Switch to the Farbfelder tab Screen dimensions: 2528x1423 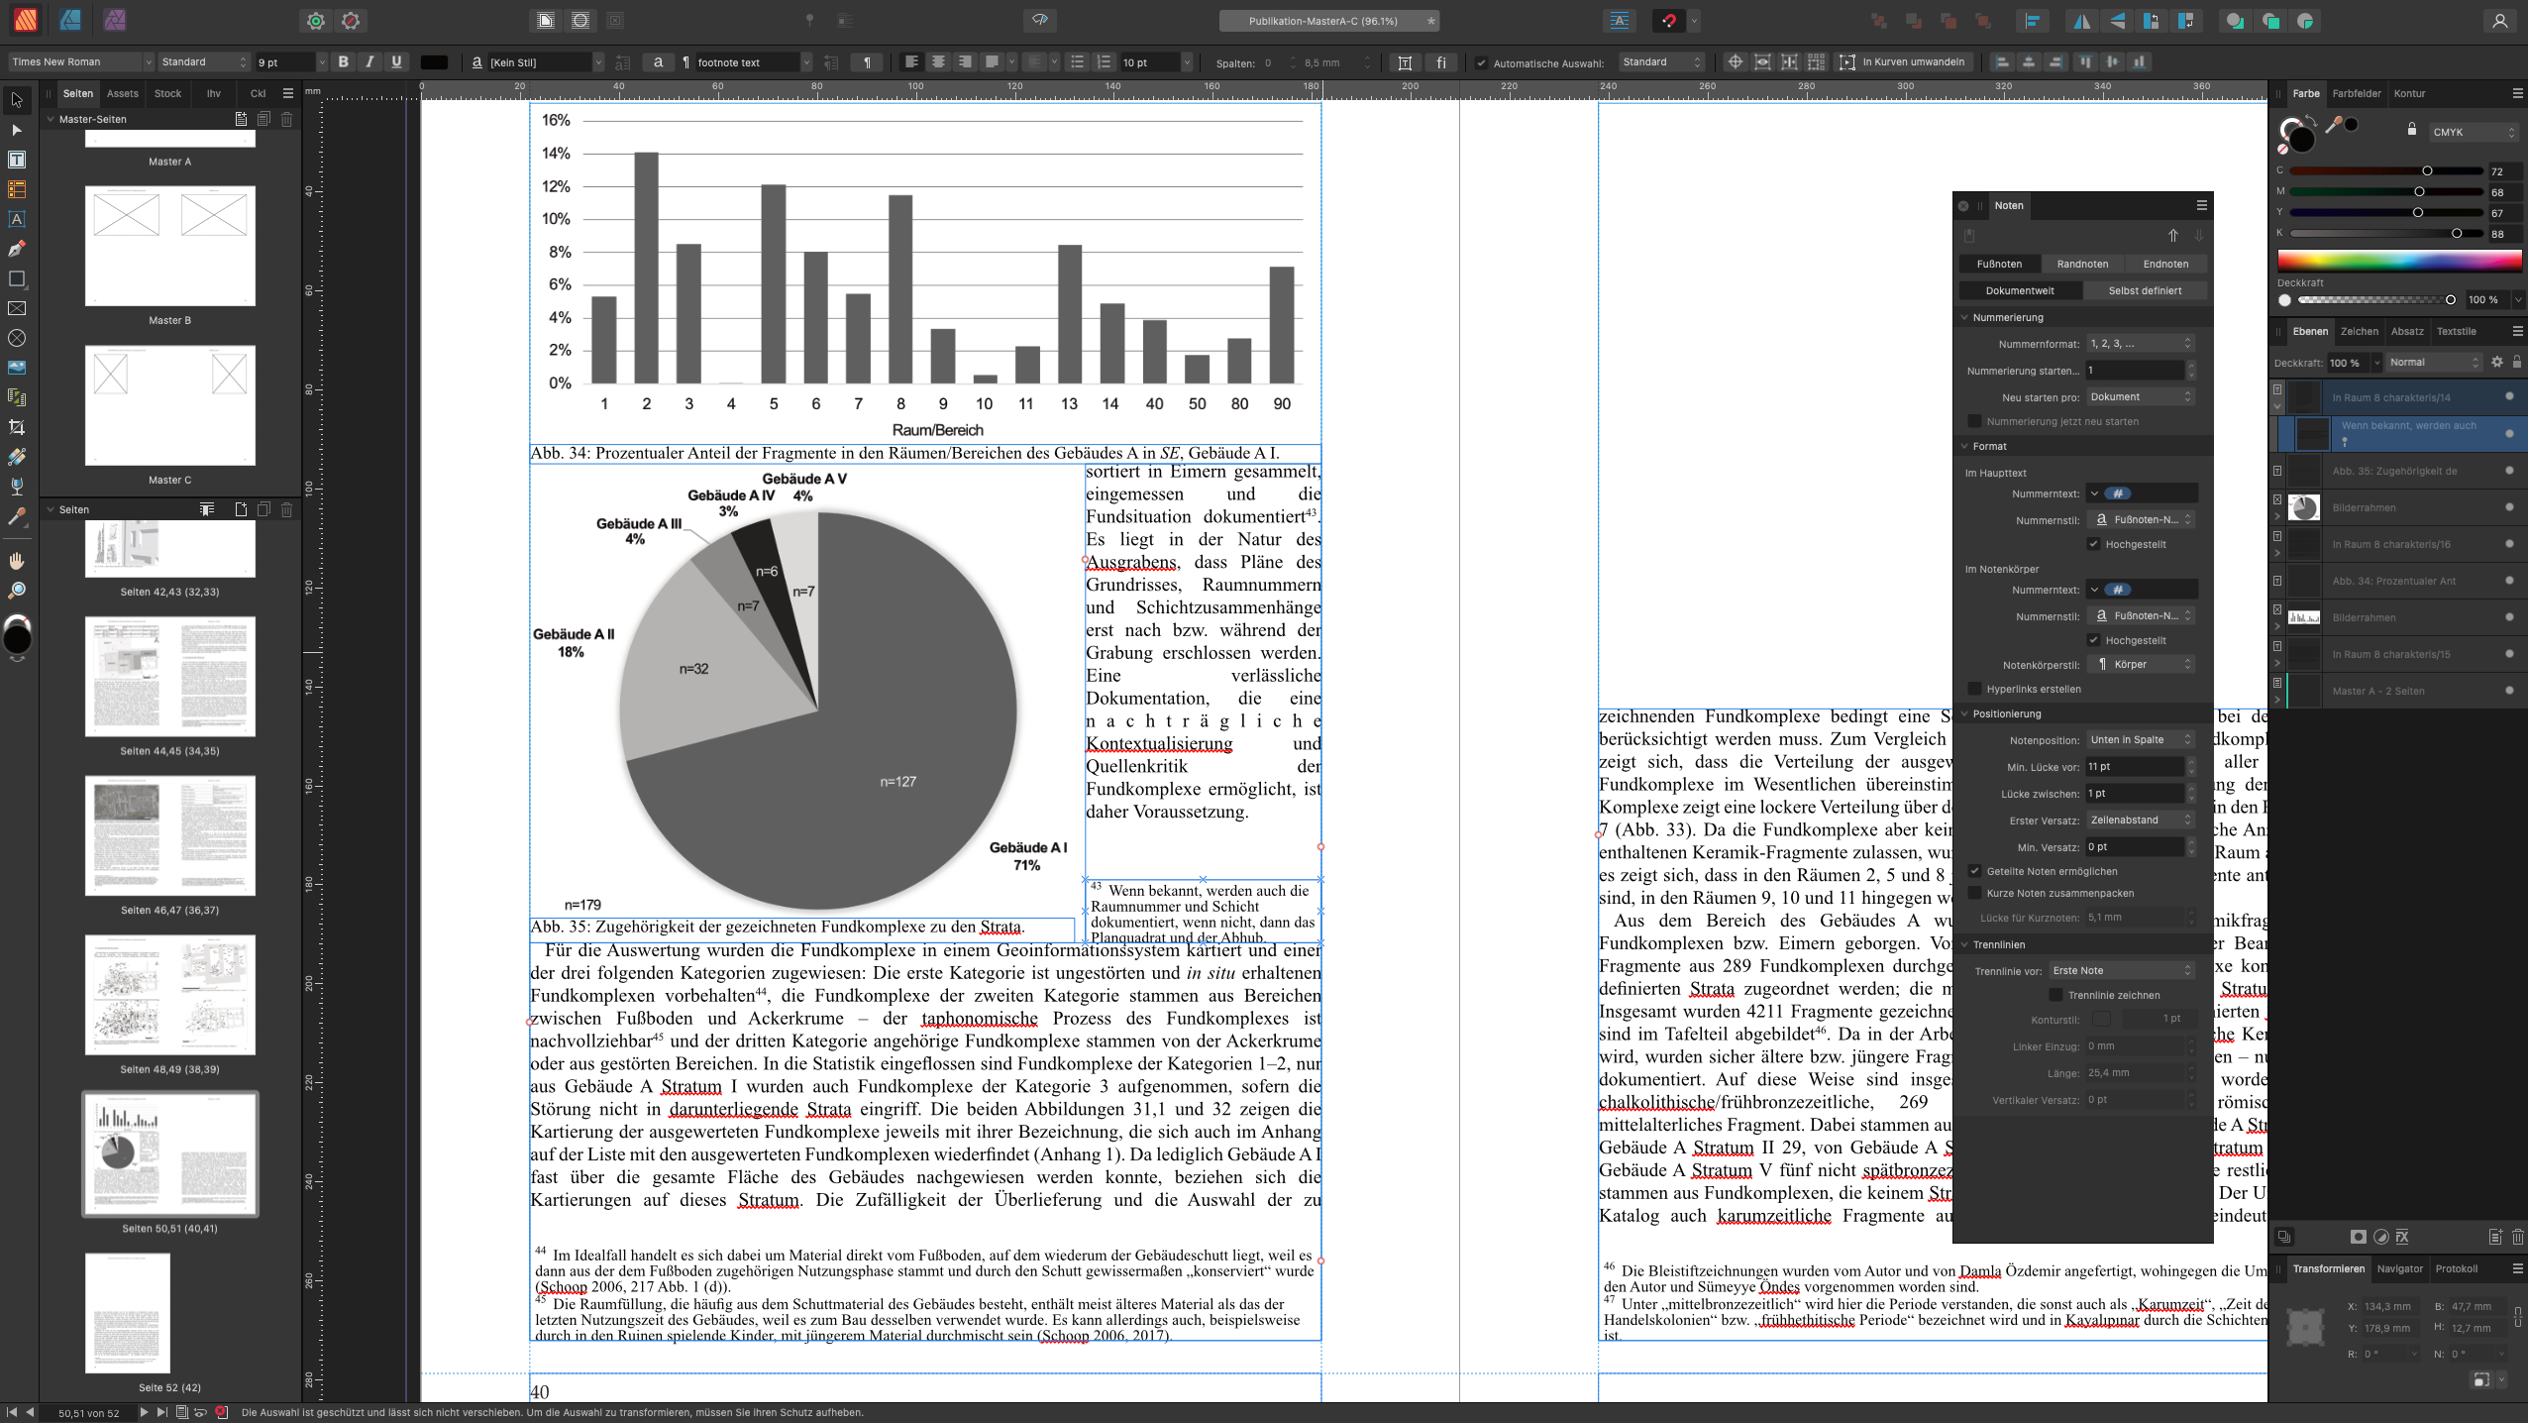point(2357,93)
